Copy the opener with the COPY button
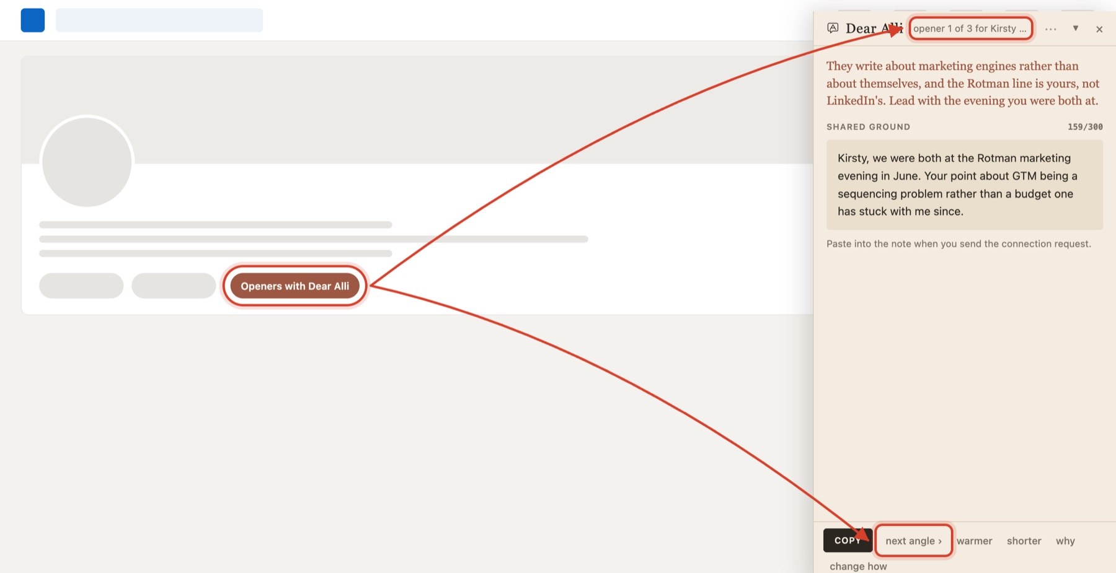Screen dimensions: 1116x573 click(848, 540)
